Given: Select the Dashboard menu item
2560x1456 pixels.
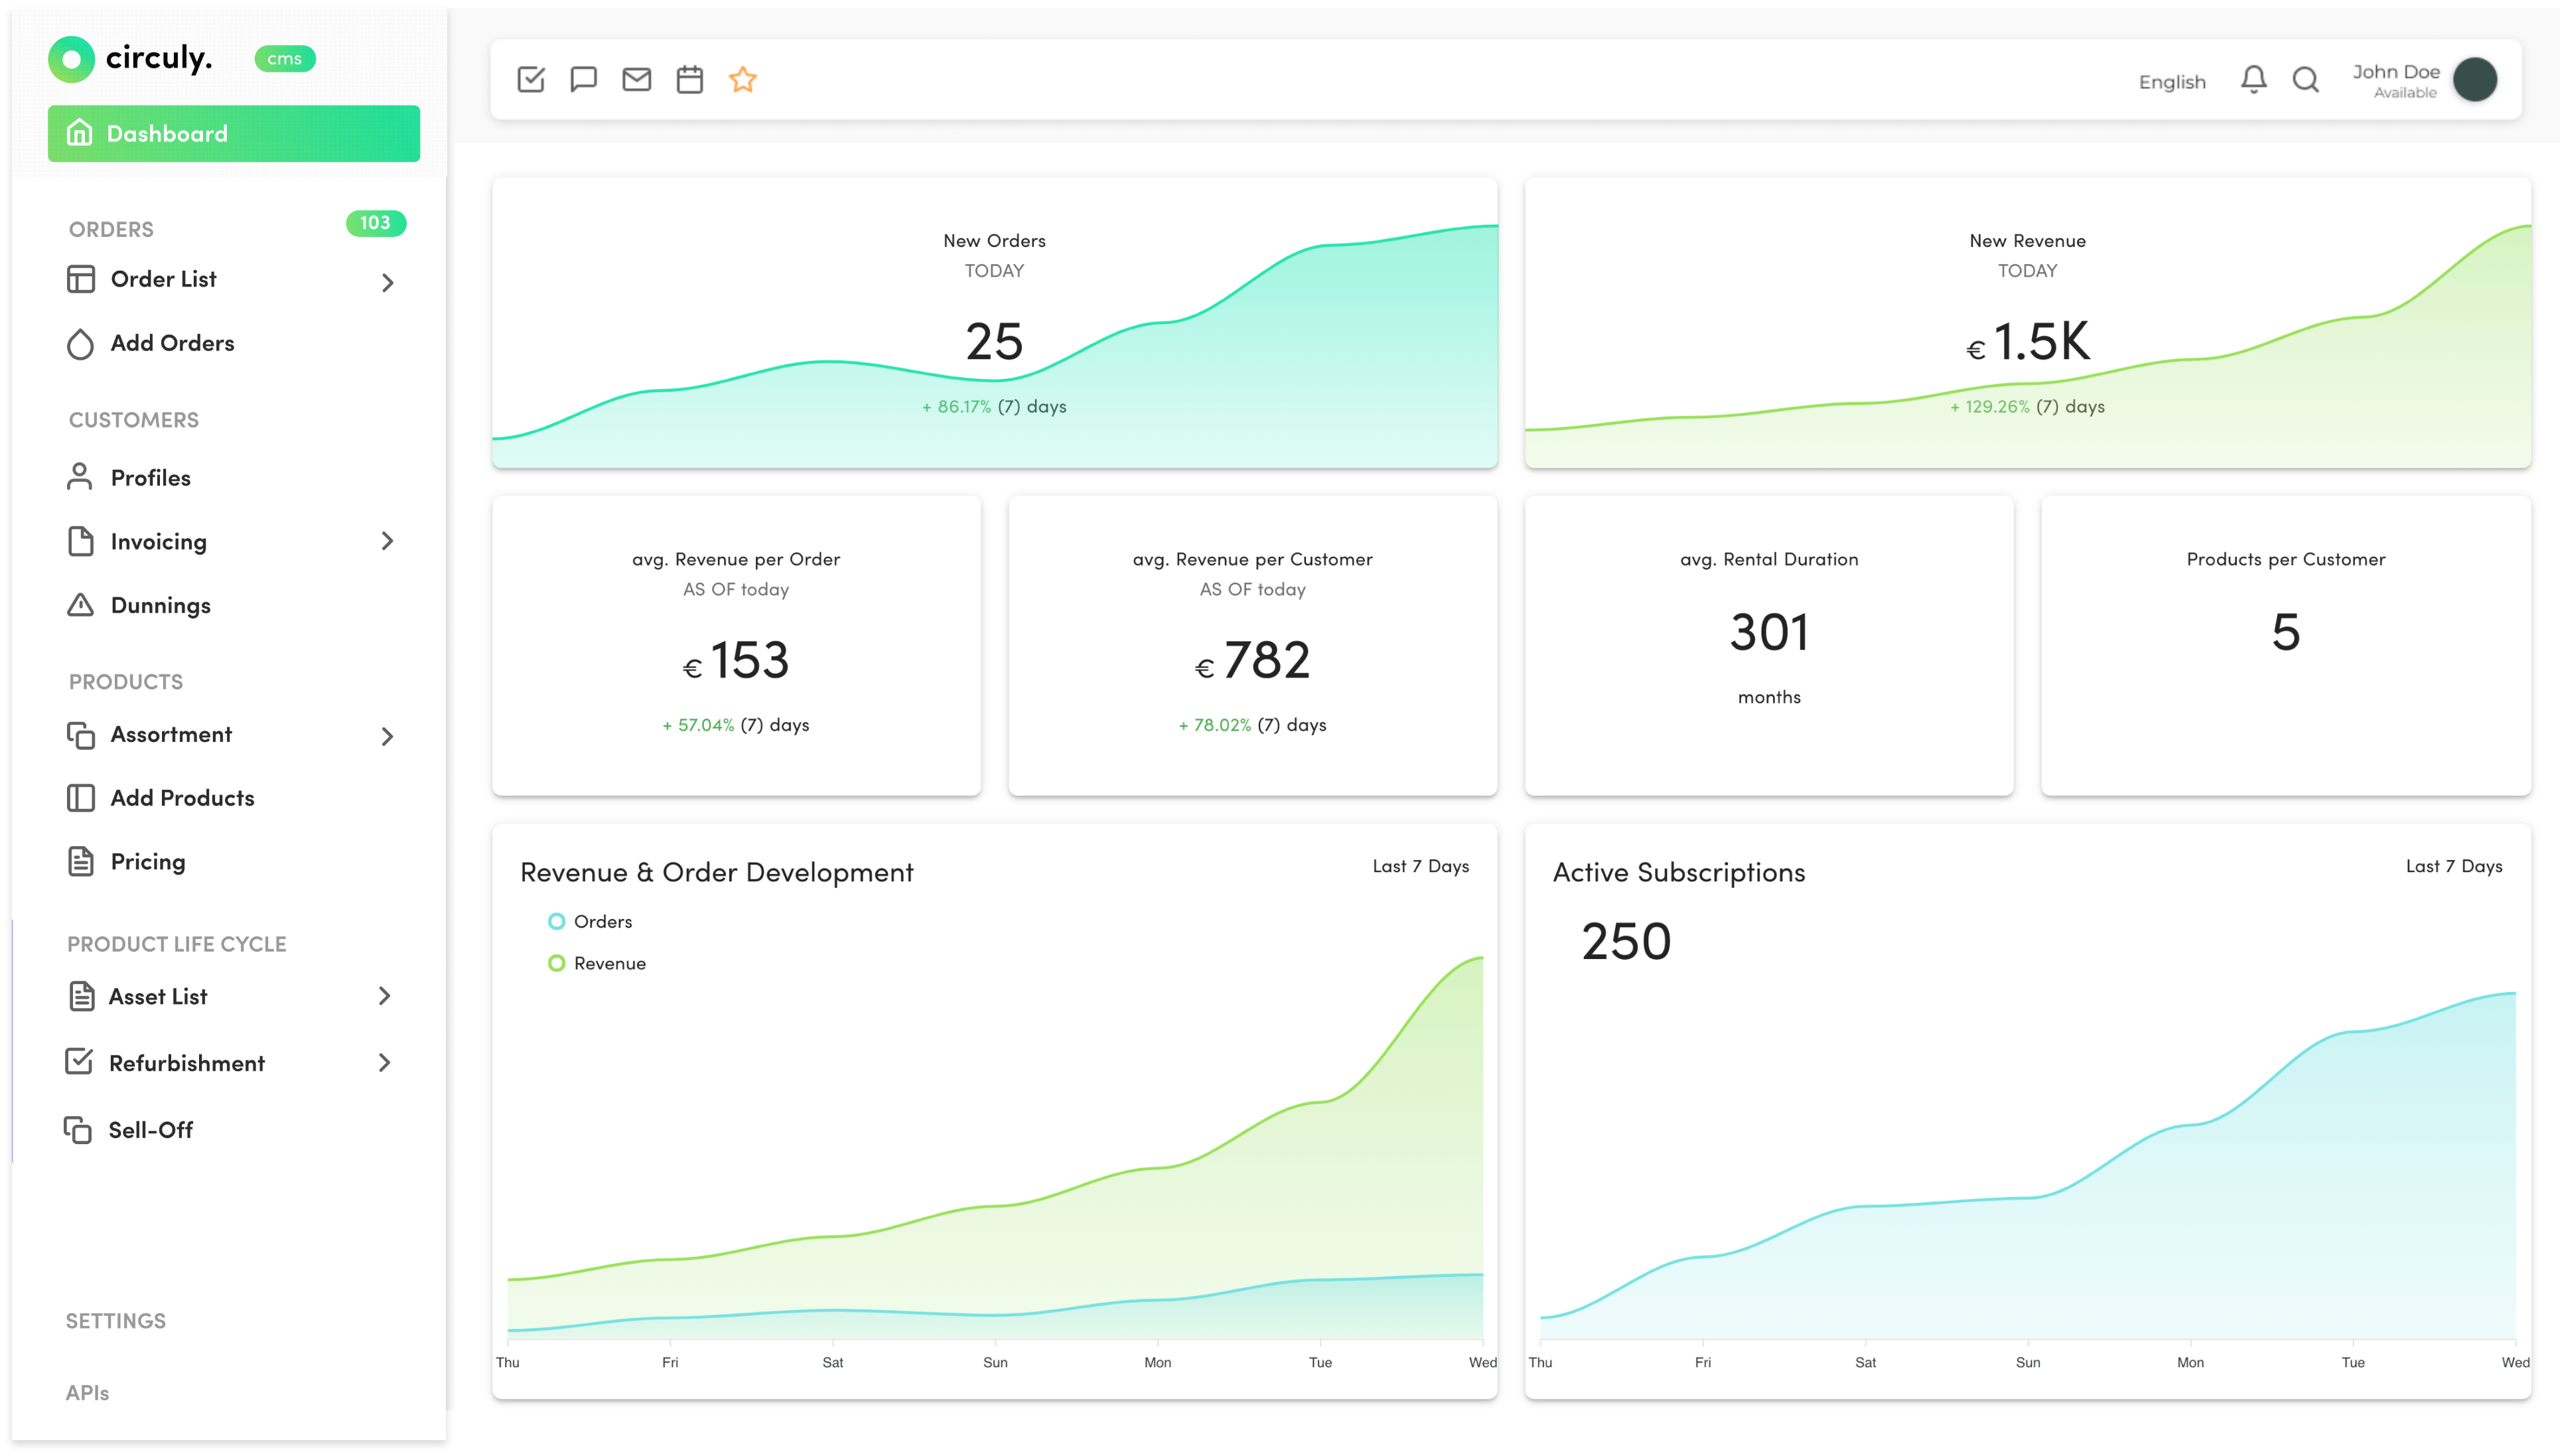Looking at the screenshot, I should [234, 133].
